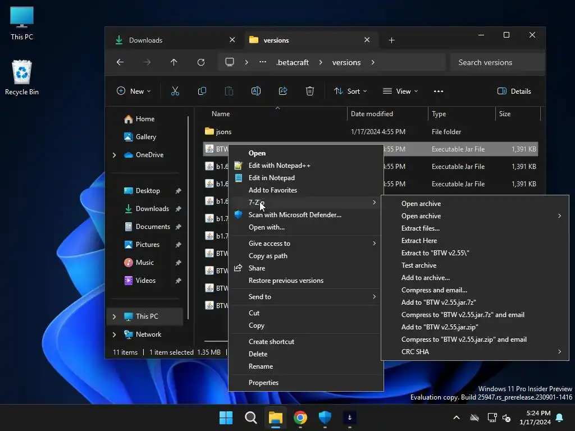Viewport: 575px width, 431px height.
Task: Expand the second Open archive submenu arrow
Action: click(559, 216)
